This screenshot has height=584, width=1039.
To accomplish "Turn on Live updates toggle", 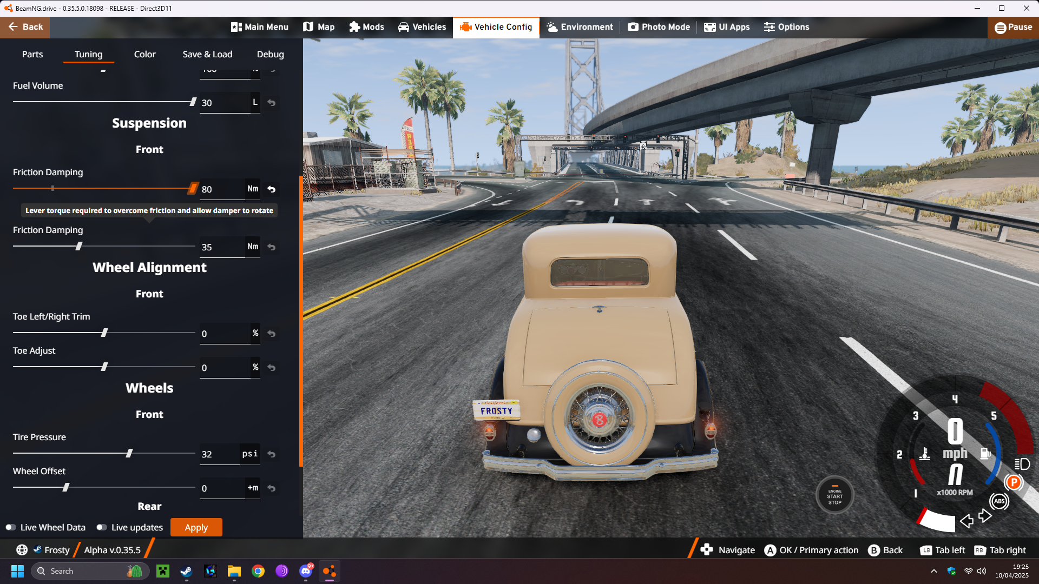I will [x=102, y=527].
